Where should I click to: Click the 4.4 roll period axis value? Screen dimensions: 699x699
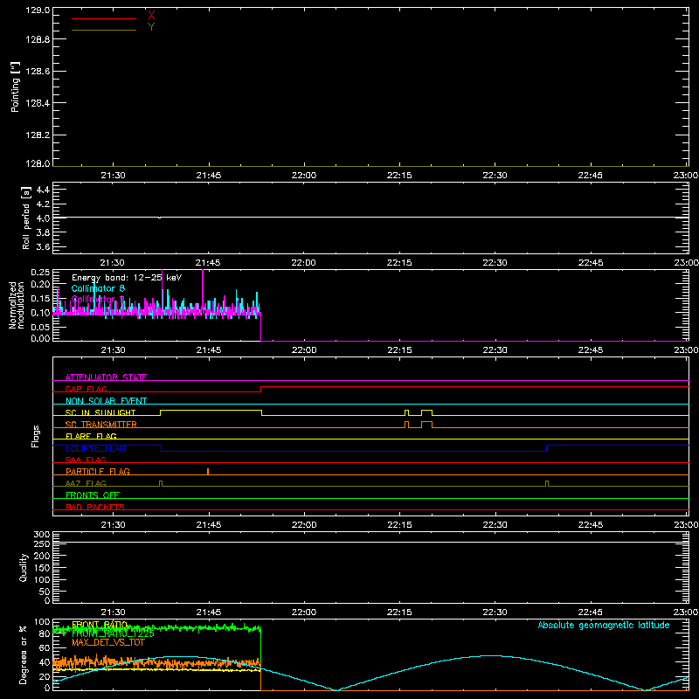click(x=43, y=190)
